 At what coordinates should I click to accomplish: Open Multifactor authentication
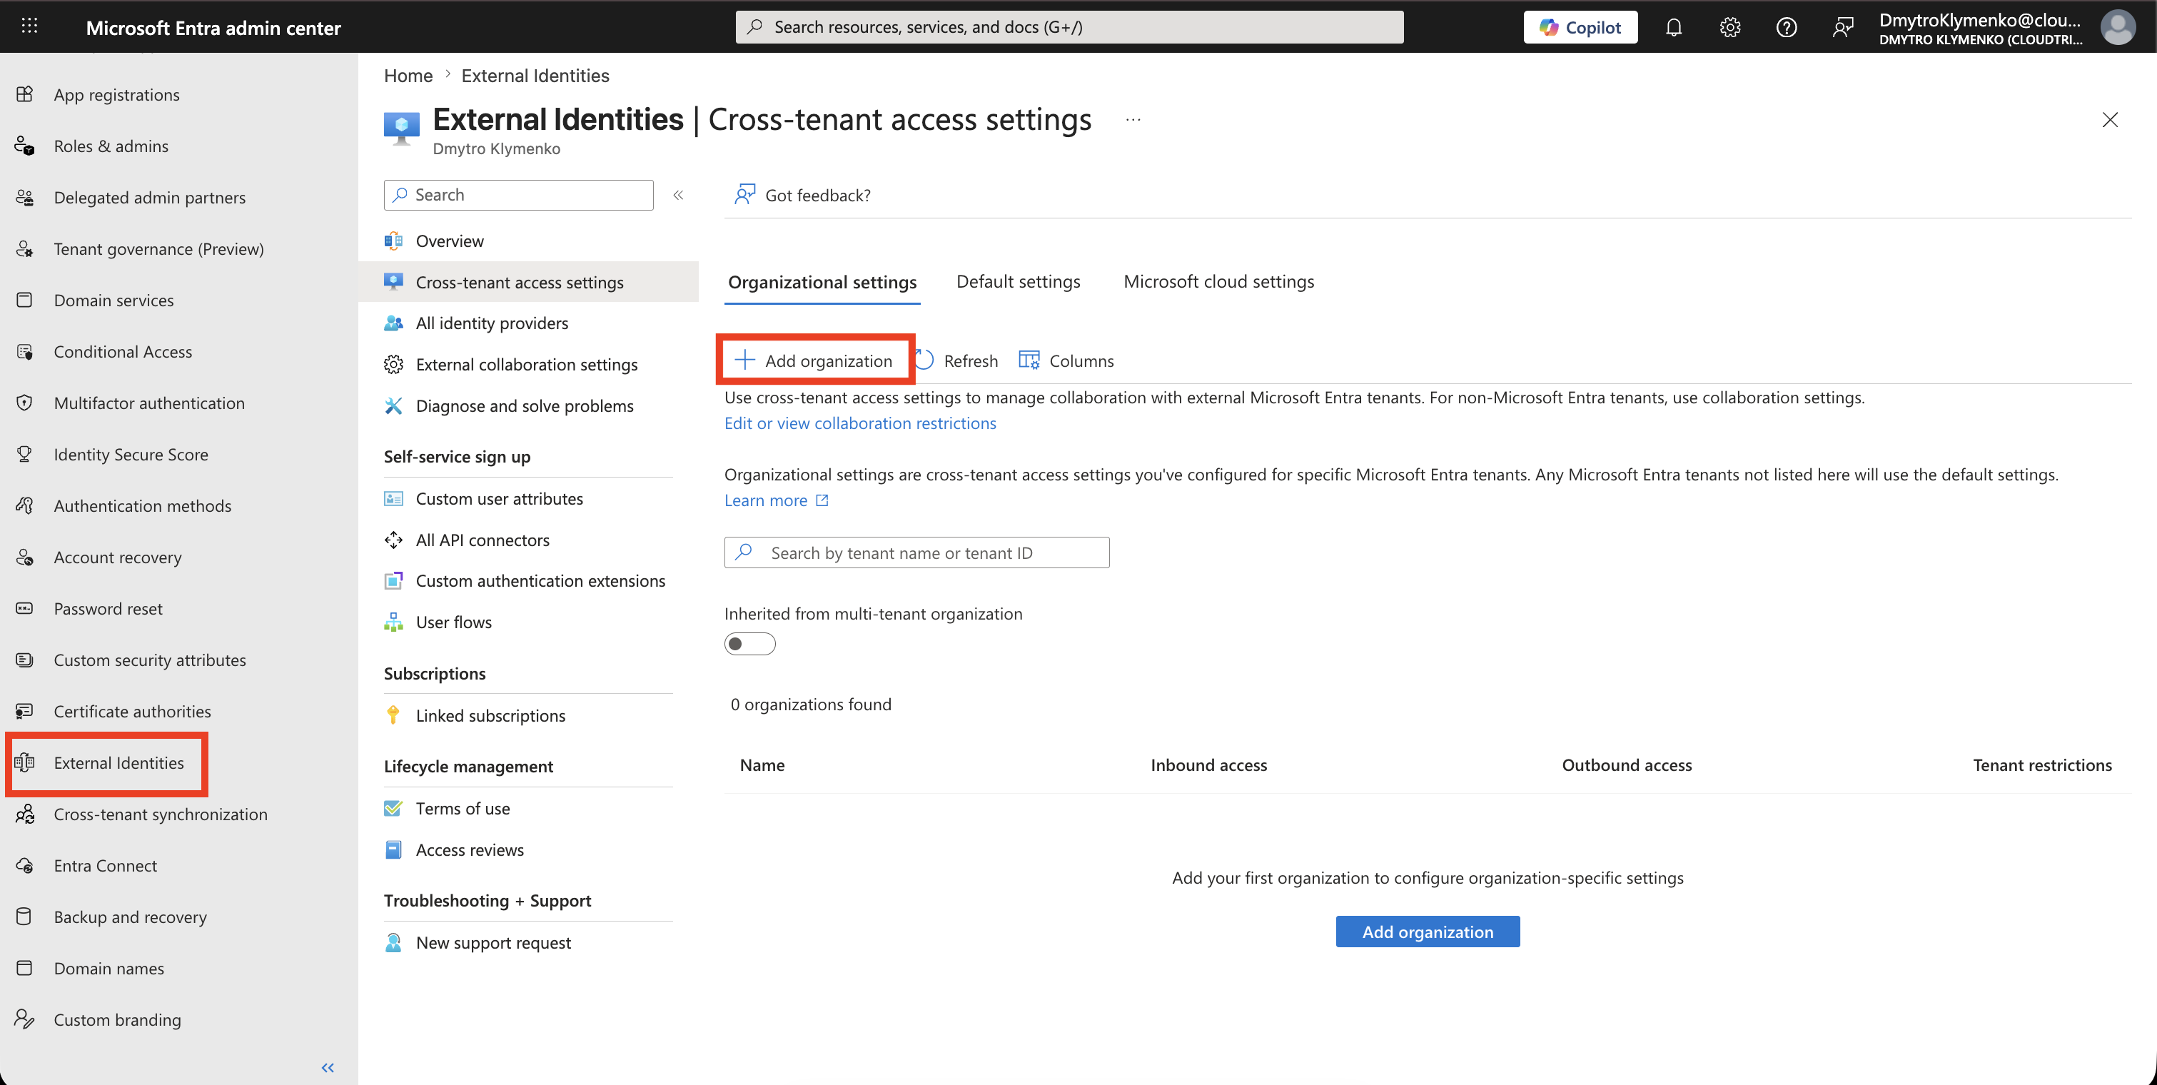pyautogui.click(x=149, y=403)
